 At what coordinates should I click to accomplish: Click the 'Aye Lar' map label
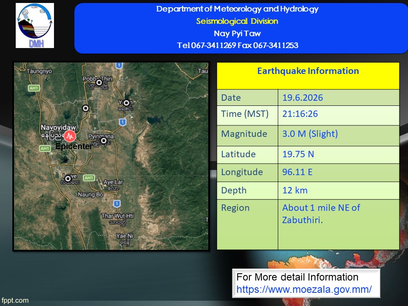click(113, 182)
